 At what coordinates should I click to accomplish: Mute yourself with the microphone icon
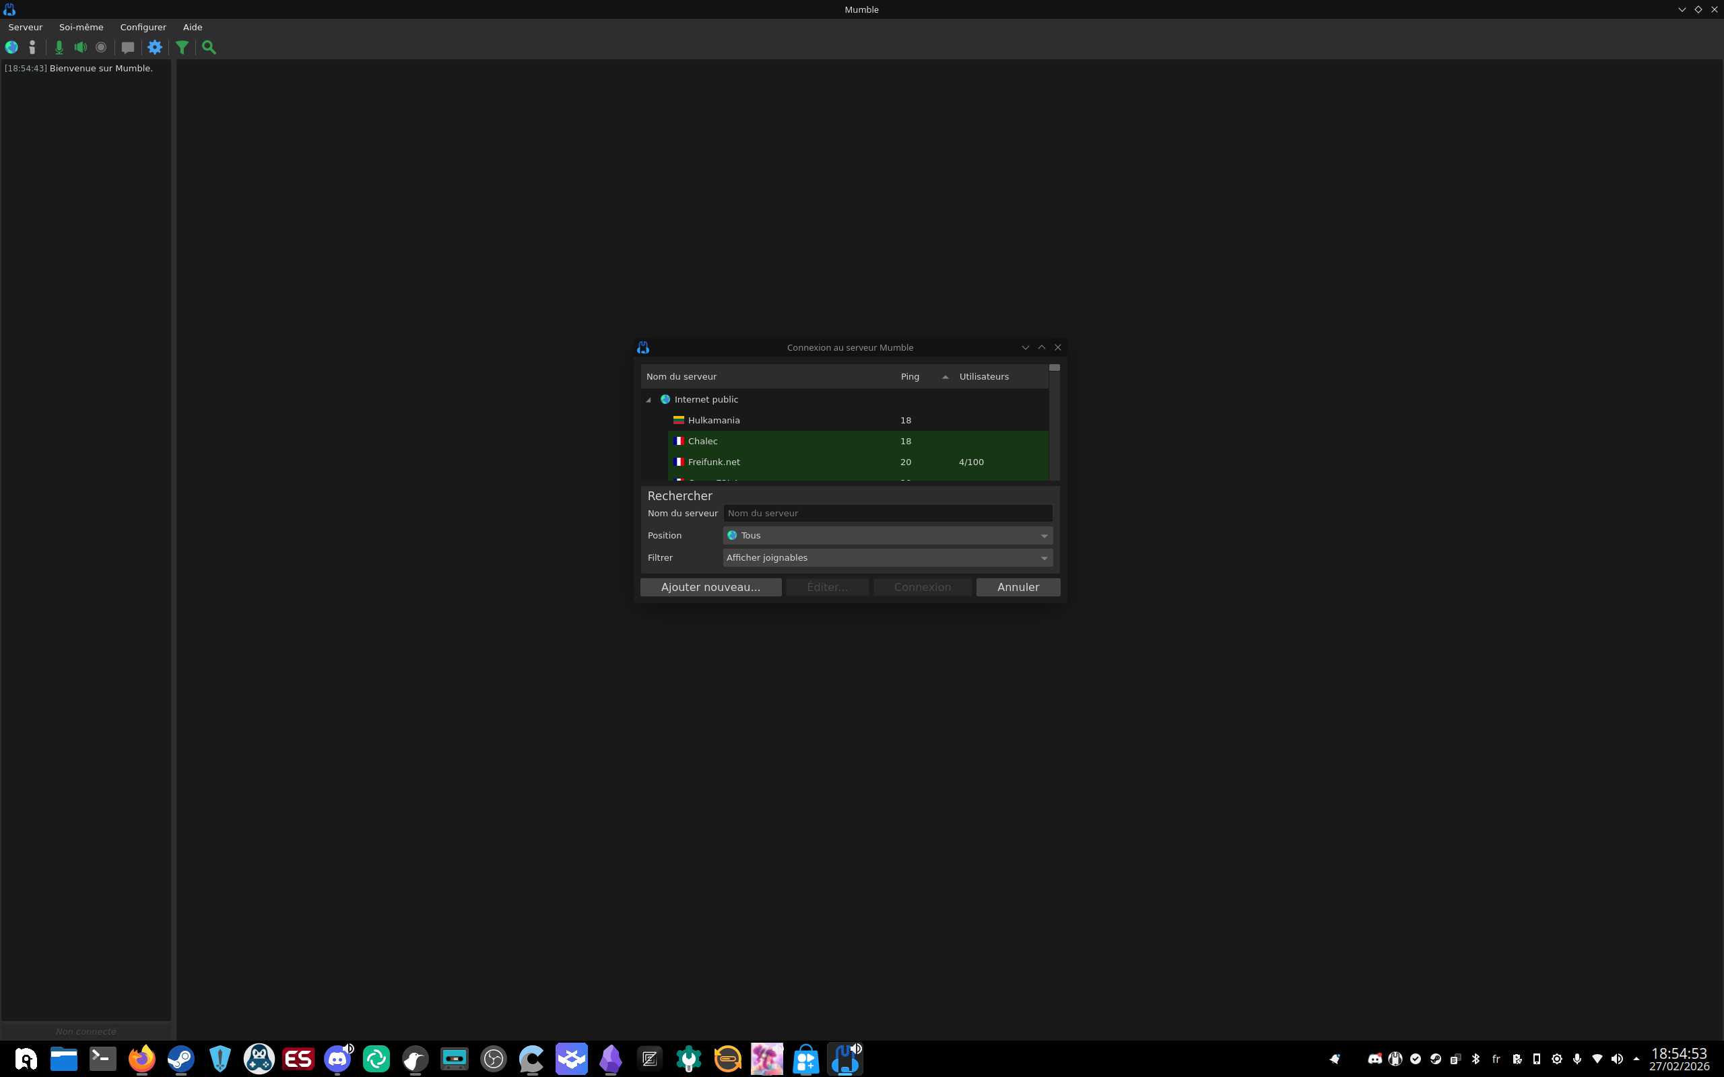(59, 47)
